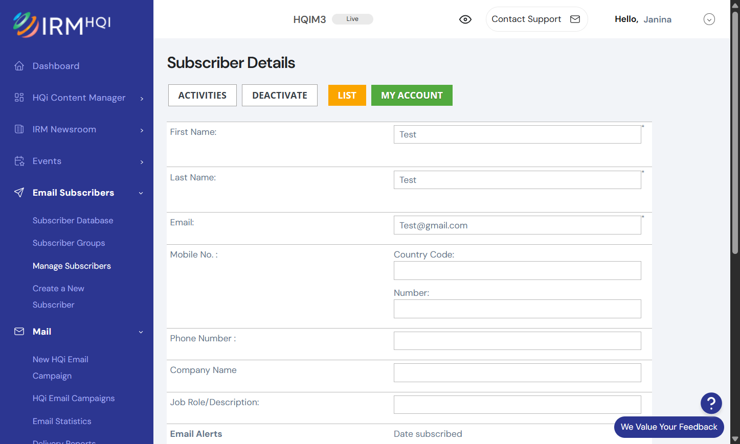Click the Date subscribed text
The width and height of the screenshot is (740, 444).
(x=428, y=434)
